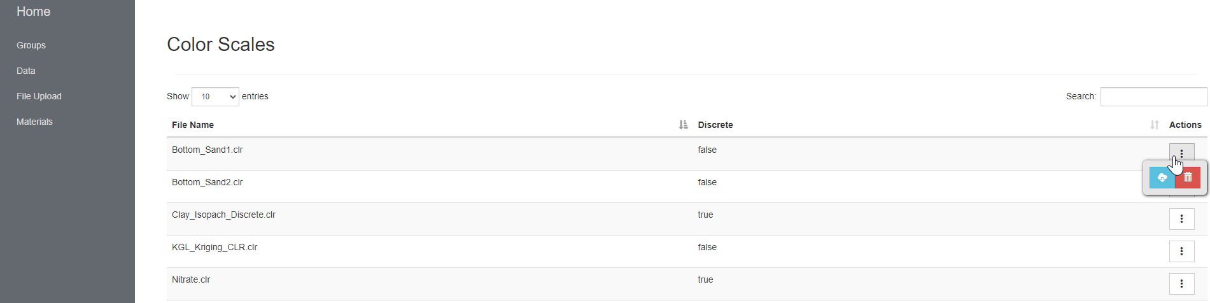
Task: Navigate to File Upload
Action: [x=39, y=96]
